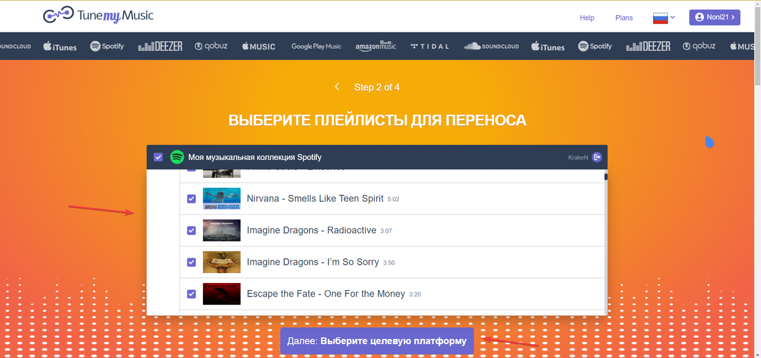Click the One For the Money thumbnail
The width and height of the screenshot is (761, 358).
[221, 294]
